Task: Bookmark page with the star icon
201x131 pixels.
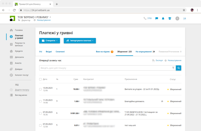Action: pyautogui.click(x=184, y=10)
